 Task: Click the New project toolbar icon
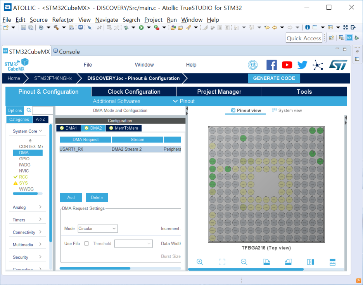click(6, 27)
